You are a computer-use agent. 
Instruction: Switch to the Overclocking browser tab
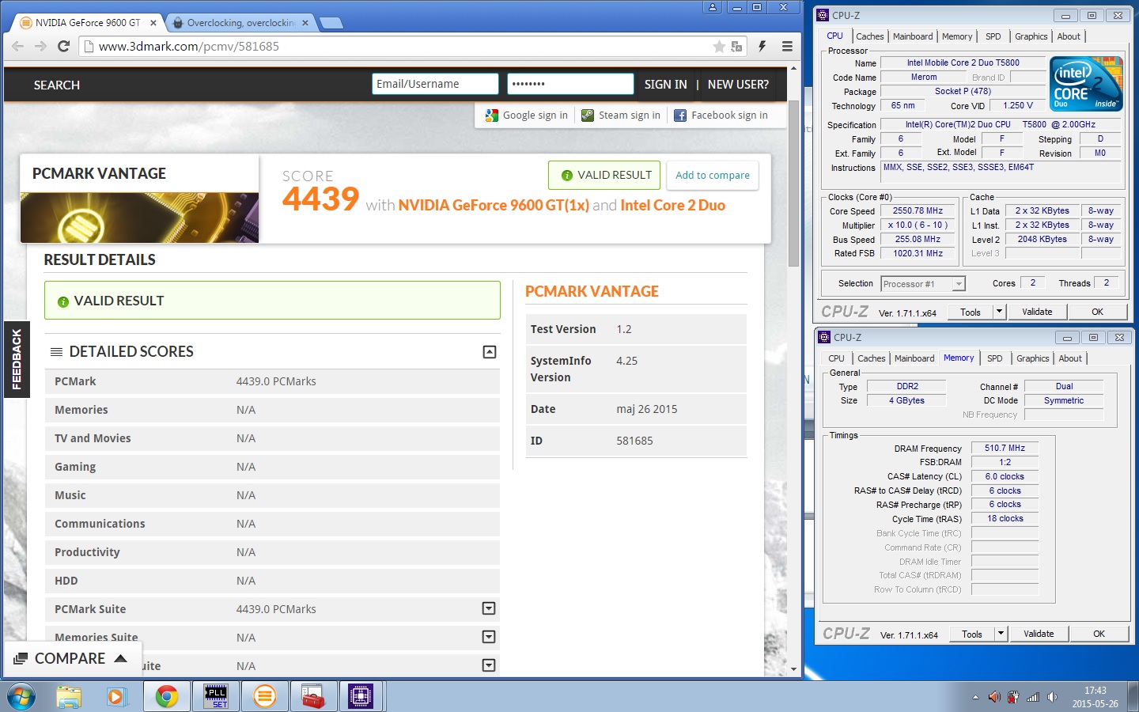point(240,23)
